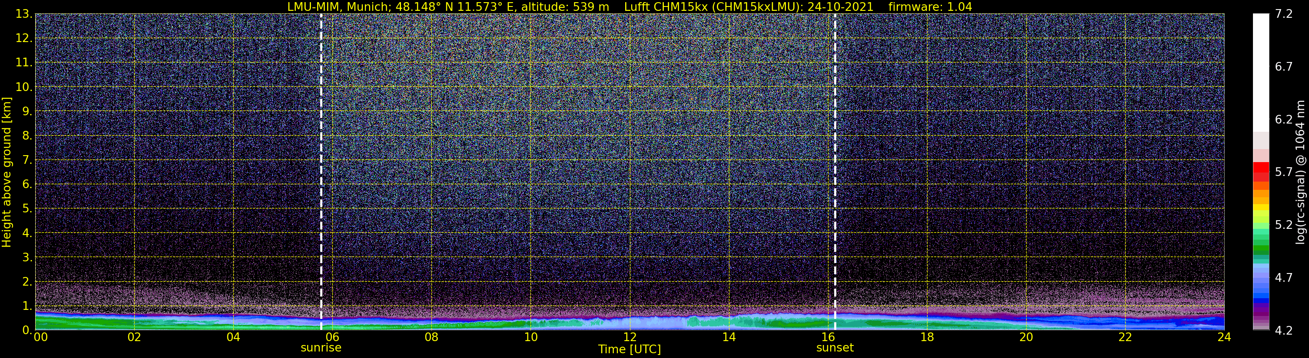Click the colorbar tick value 6.2
This screenshot has width=1309, height=358.
(x=1284, y=120)
